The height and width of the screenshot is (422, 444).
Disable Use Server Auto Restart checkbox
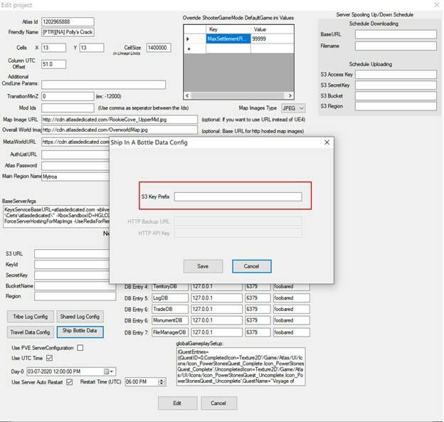click(x=70, y=382)
